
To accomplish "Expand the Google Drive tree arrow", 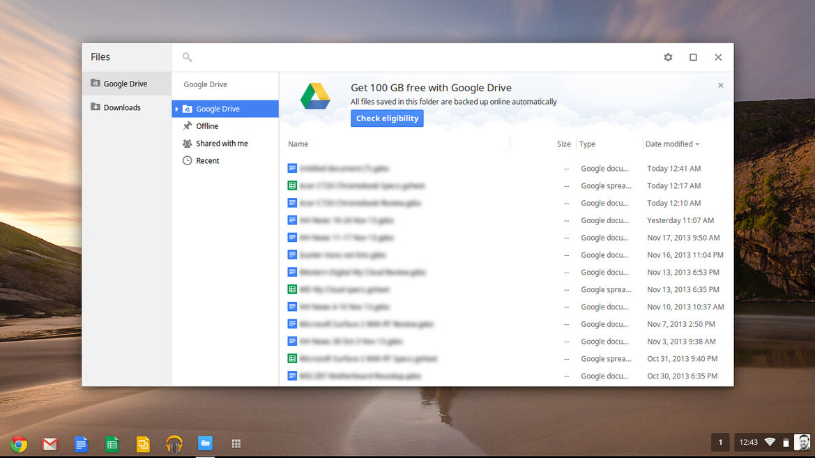I will [176, 109].
